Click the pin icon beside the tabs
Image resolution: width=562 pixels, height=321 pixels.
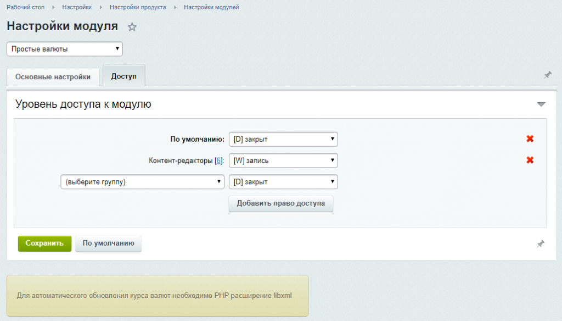click(548, 75)
